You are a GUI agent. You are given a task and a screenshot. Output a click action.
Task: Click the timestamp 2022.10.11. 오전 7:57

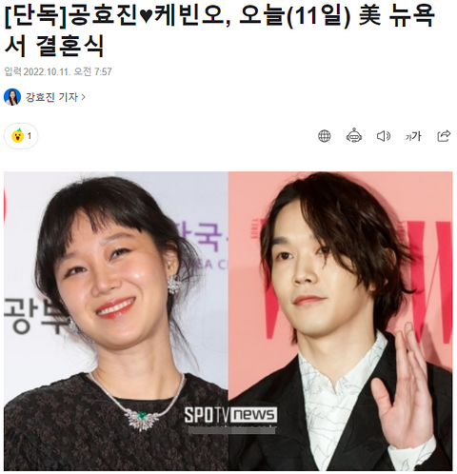click(68, 71)
